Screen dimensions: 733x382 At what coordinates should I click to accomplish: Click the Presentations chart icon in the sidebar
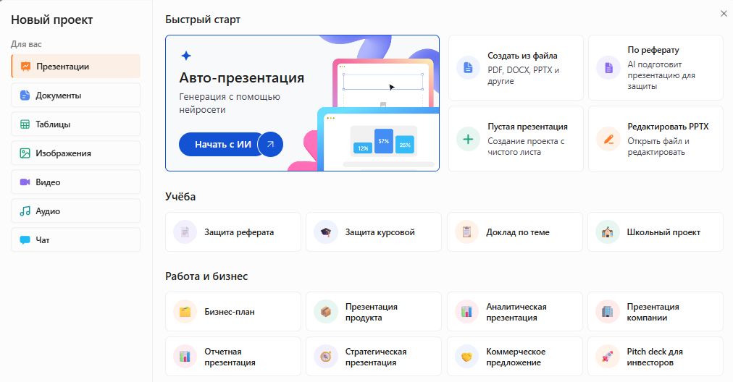pyautogui.click(x=25, y=67)
